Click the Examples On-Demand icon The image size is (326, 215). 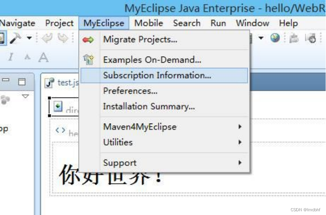pyautogui.click(x=89, y=60)
